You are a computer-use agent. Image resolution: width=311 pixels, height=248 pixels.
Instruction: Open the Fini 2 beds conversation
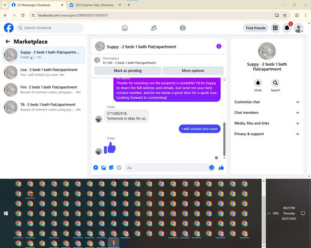[44, 90]
